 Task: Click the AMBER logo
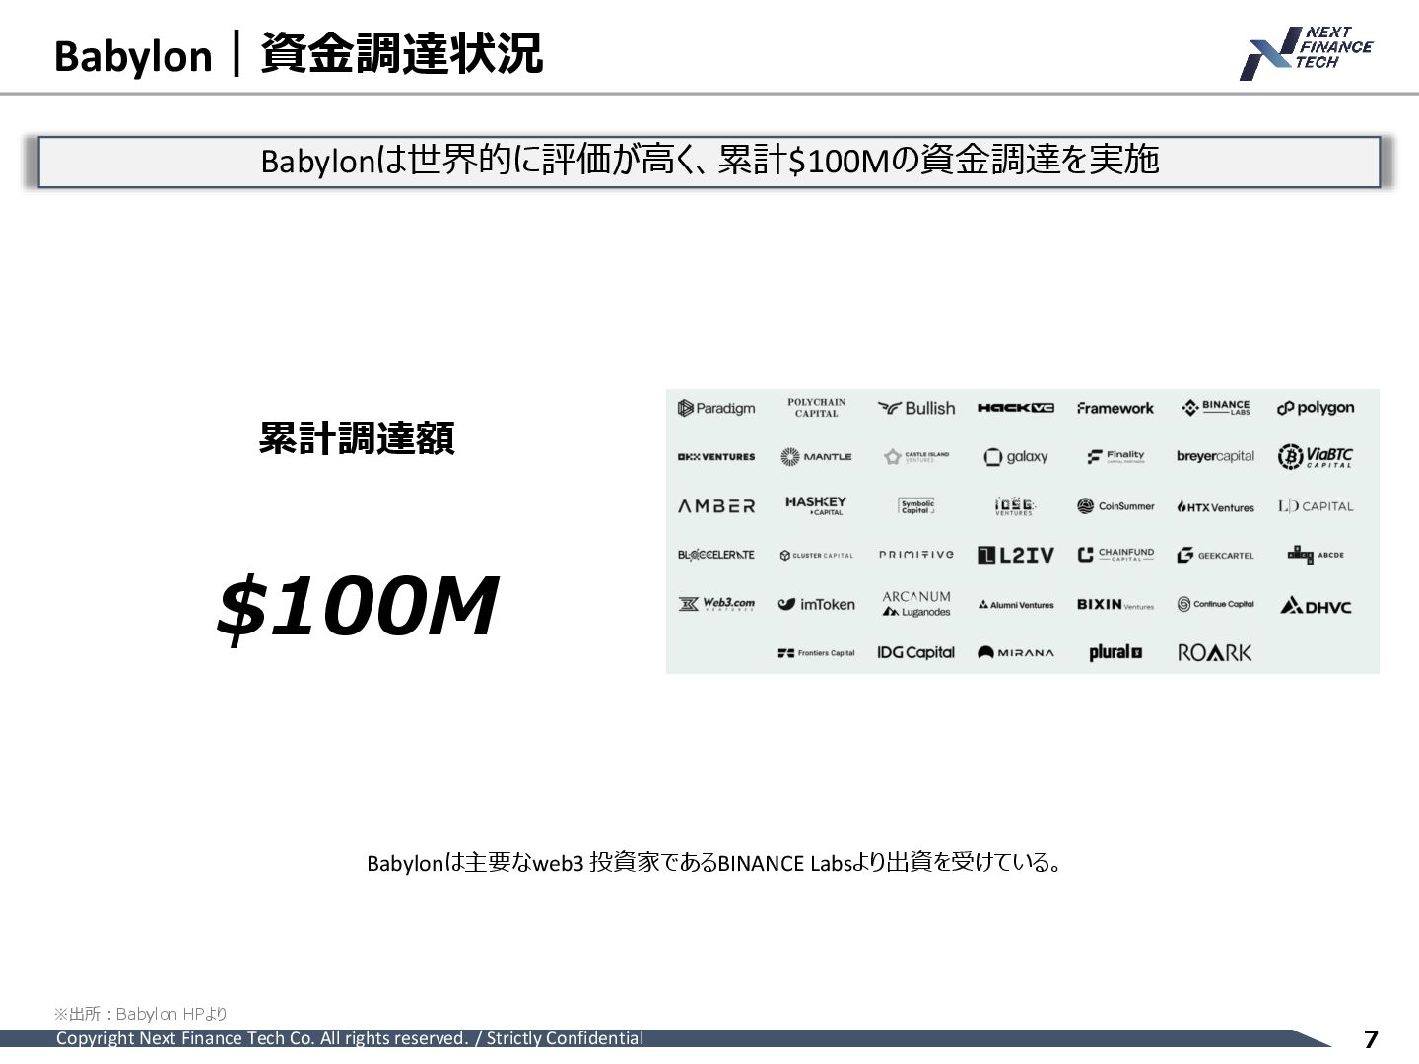coord(716,506)
